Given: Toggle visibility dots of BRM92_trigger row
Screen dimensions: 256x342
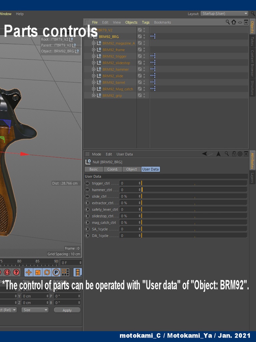Looking at the screenshot, I should [x=144, y=56].
